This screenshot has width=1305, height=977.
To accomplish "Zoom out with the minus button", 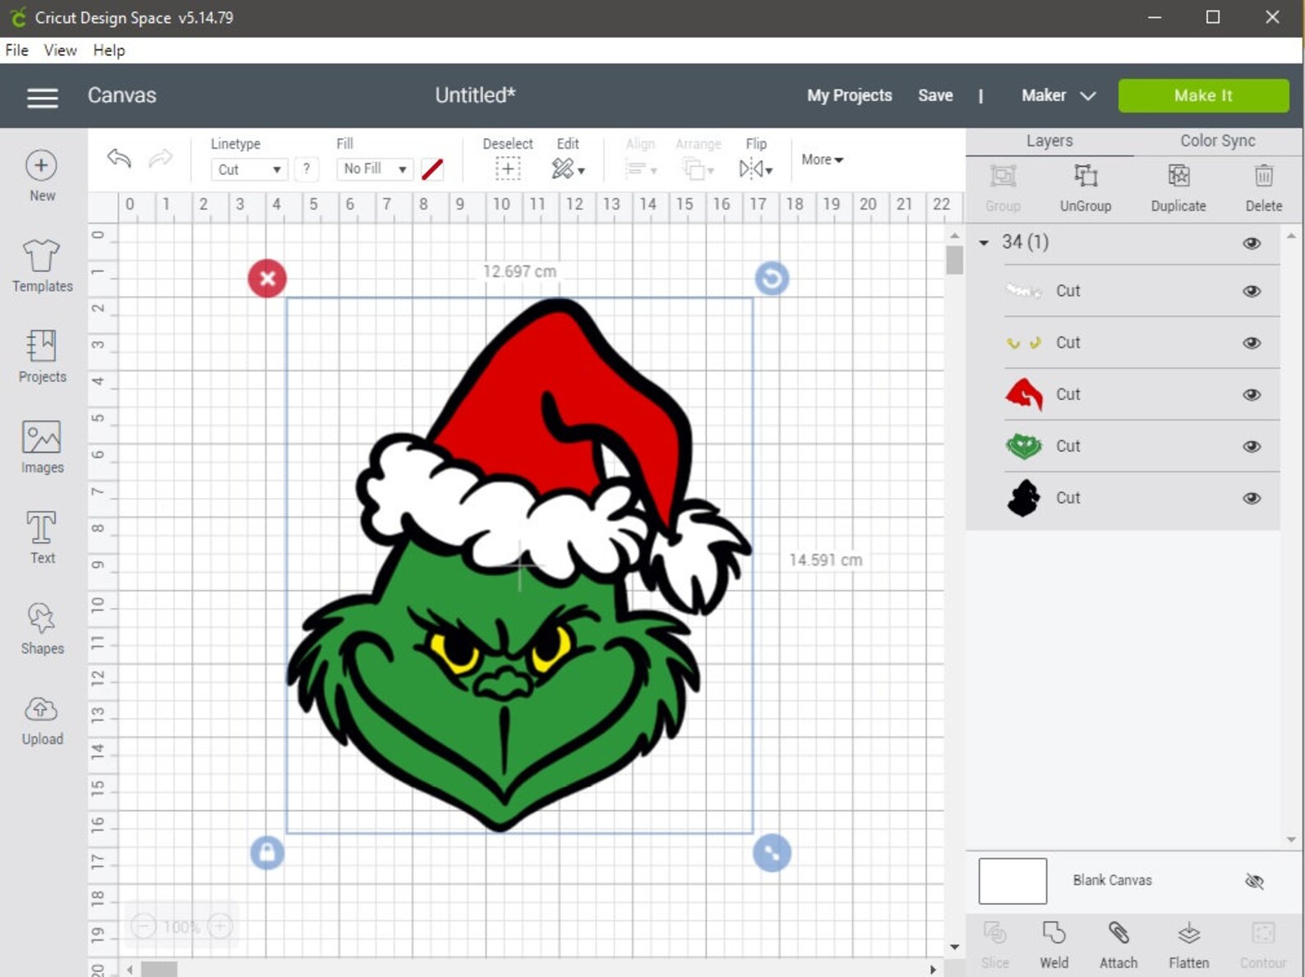I will (x=143, y=927).
